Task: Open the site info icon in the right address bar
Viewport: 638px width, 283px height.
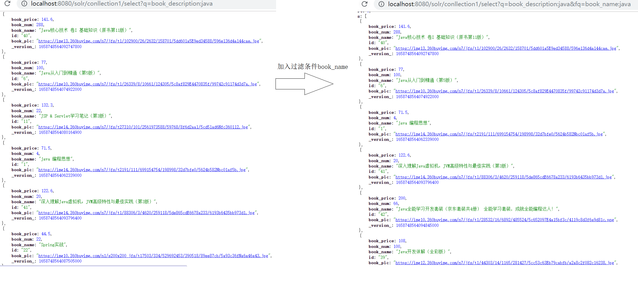Action: pos(381,4)
